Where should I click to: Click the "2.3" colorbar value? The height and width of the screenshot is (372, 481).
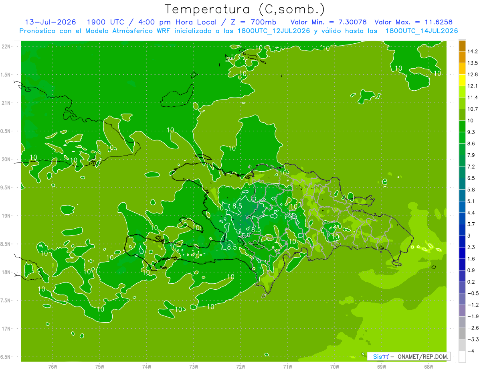pyautogui.click(x=472, y=247)
